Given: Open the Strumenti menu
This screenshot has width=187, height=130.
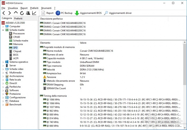Looking at the screenshot, I should click(x=46, y=8).
